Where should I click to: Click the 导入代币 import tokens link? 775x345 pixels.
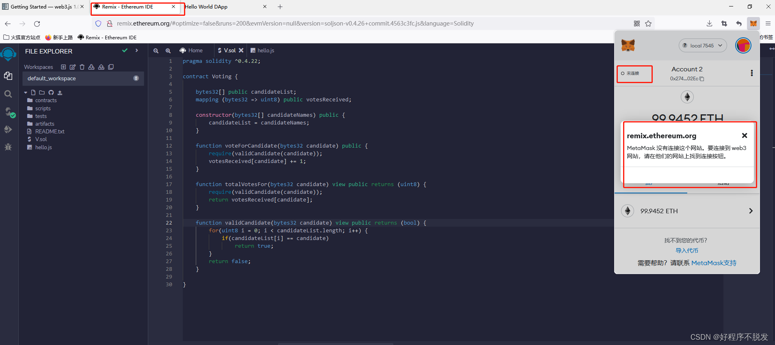[687, 251]
